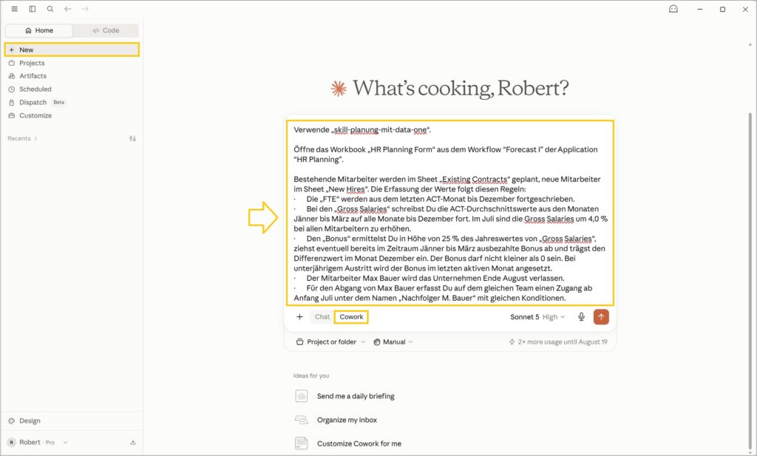This screenshot has height=456, width=757.
Task: Start a New conversation
Action: [72, 50]
